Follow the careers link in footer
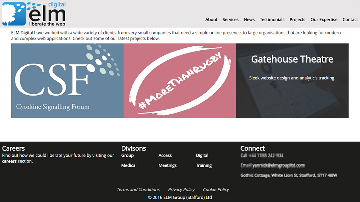360x202 pixels. pyautogui.click(x=9, y=161)
